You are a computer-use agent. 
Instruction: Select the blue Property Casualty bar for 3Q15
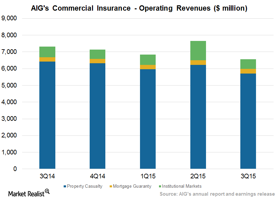(248, 121)
